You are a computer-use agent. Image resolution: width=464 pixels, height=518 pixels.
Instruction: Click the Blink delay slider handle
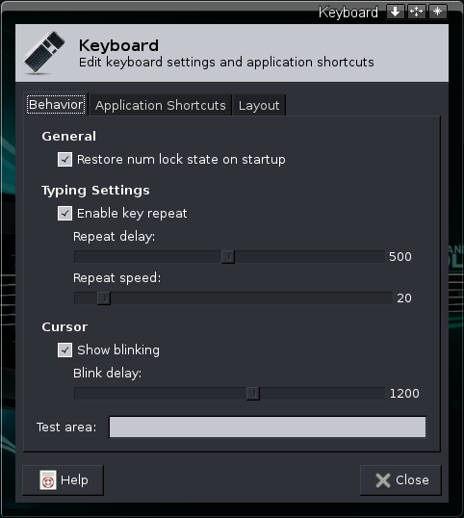(253, 394)
